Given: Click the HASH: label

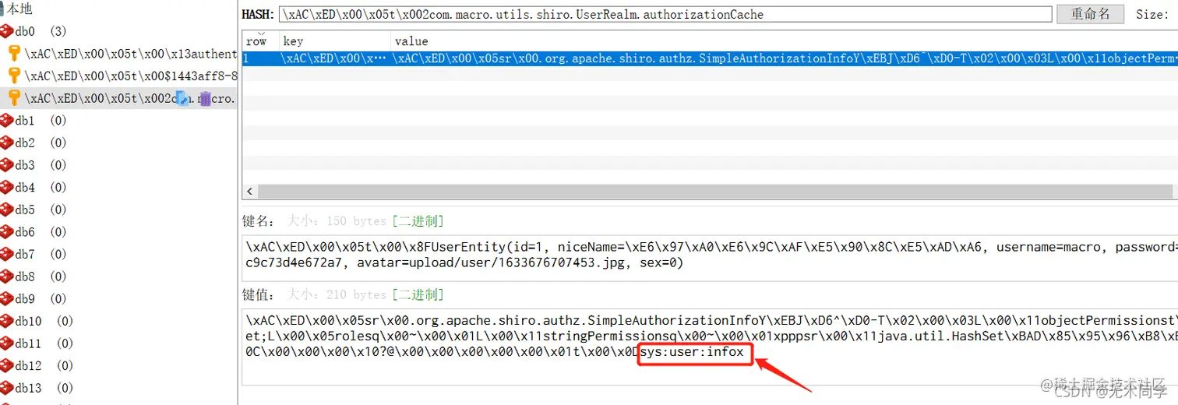Looking at the screenshot, I should pyautogui.click(x=259, y=14).
